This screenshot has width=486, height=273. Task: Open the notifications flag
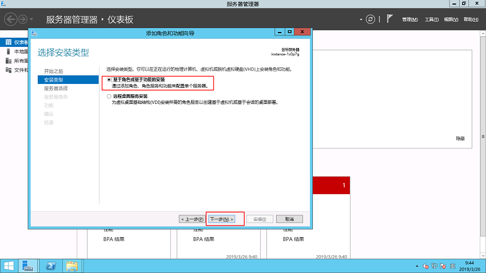pos(389,19)
